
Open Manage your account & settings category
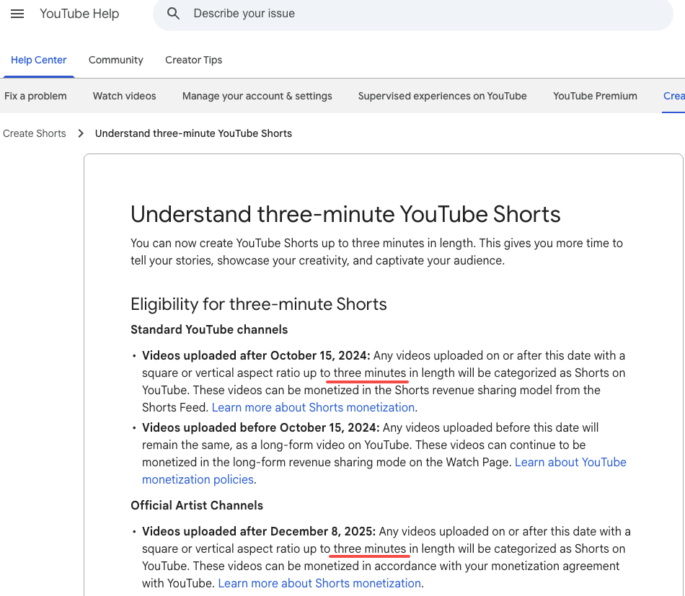[257, 96]
